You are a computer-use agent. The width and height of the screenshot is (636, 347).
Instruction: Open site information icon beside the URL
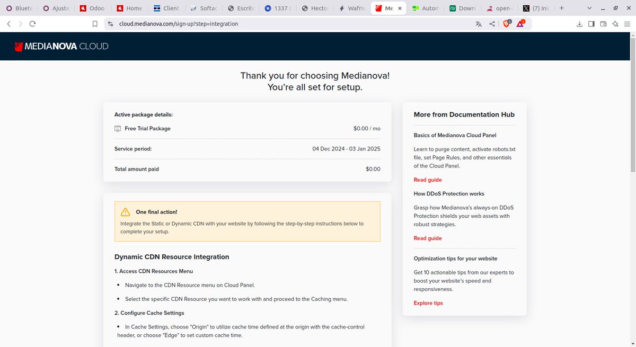(110, 24)
